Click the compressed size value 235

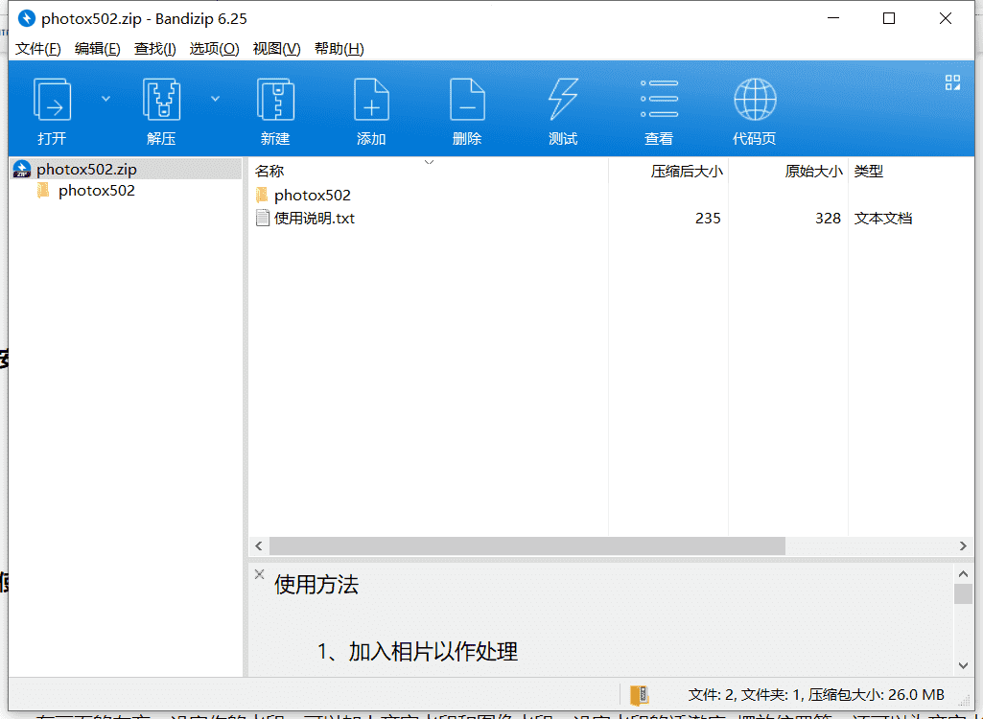click(708, 219)
